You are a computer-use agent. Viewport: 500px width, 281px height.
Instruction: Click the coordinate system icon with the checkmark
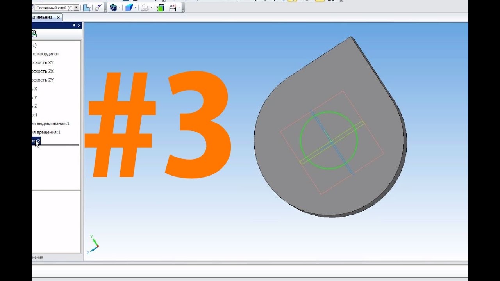tap(99, 7)
